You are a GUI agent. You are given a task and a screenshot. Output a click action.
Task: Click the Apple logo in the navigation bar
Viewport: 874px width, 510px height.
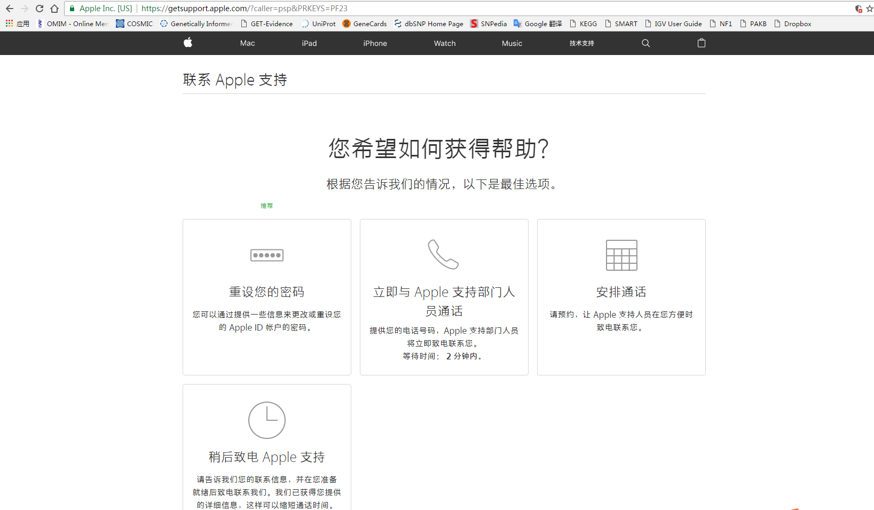(x=188, y=43)
